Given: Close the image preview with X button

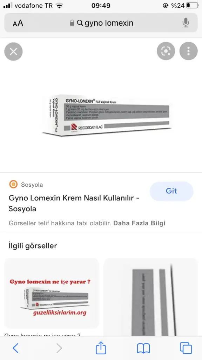Looking at the screenshot, I should [14, 51].
